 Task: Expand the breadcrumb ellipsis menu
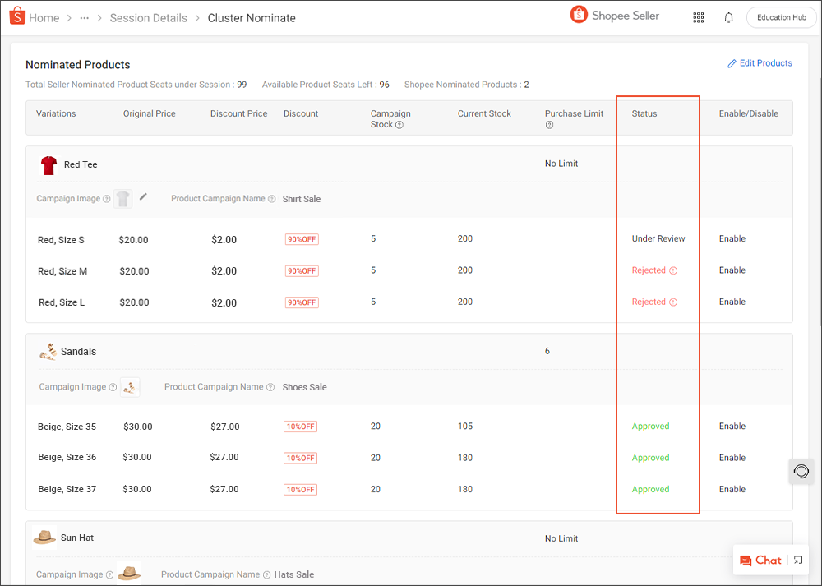point(84,17)
